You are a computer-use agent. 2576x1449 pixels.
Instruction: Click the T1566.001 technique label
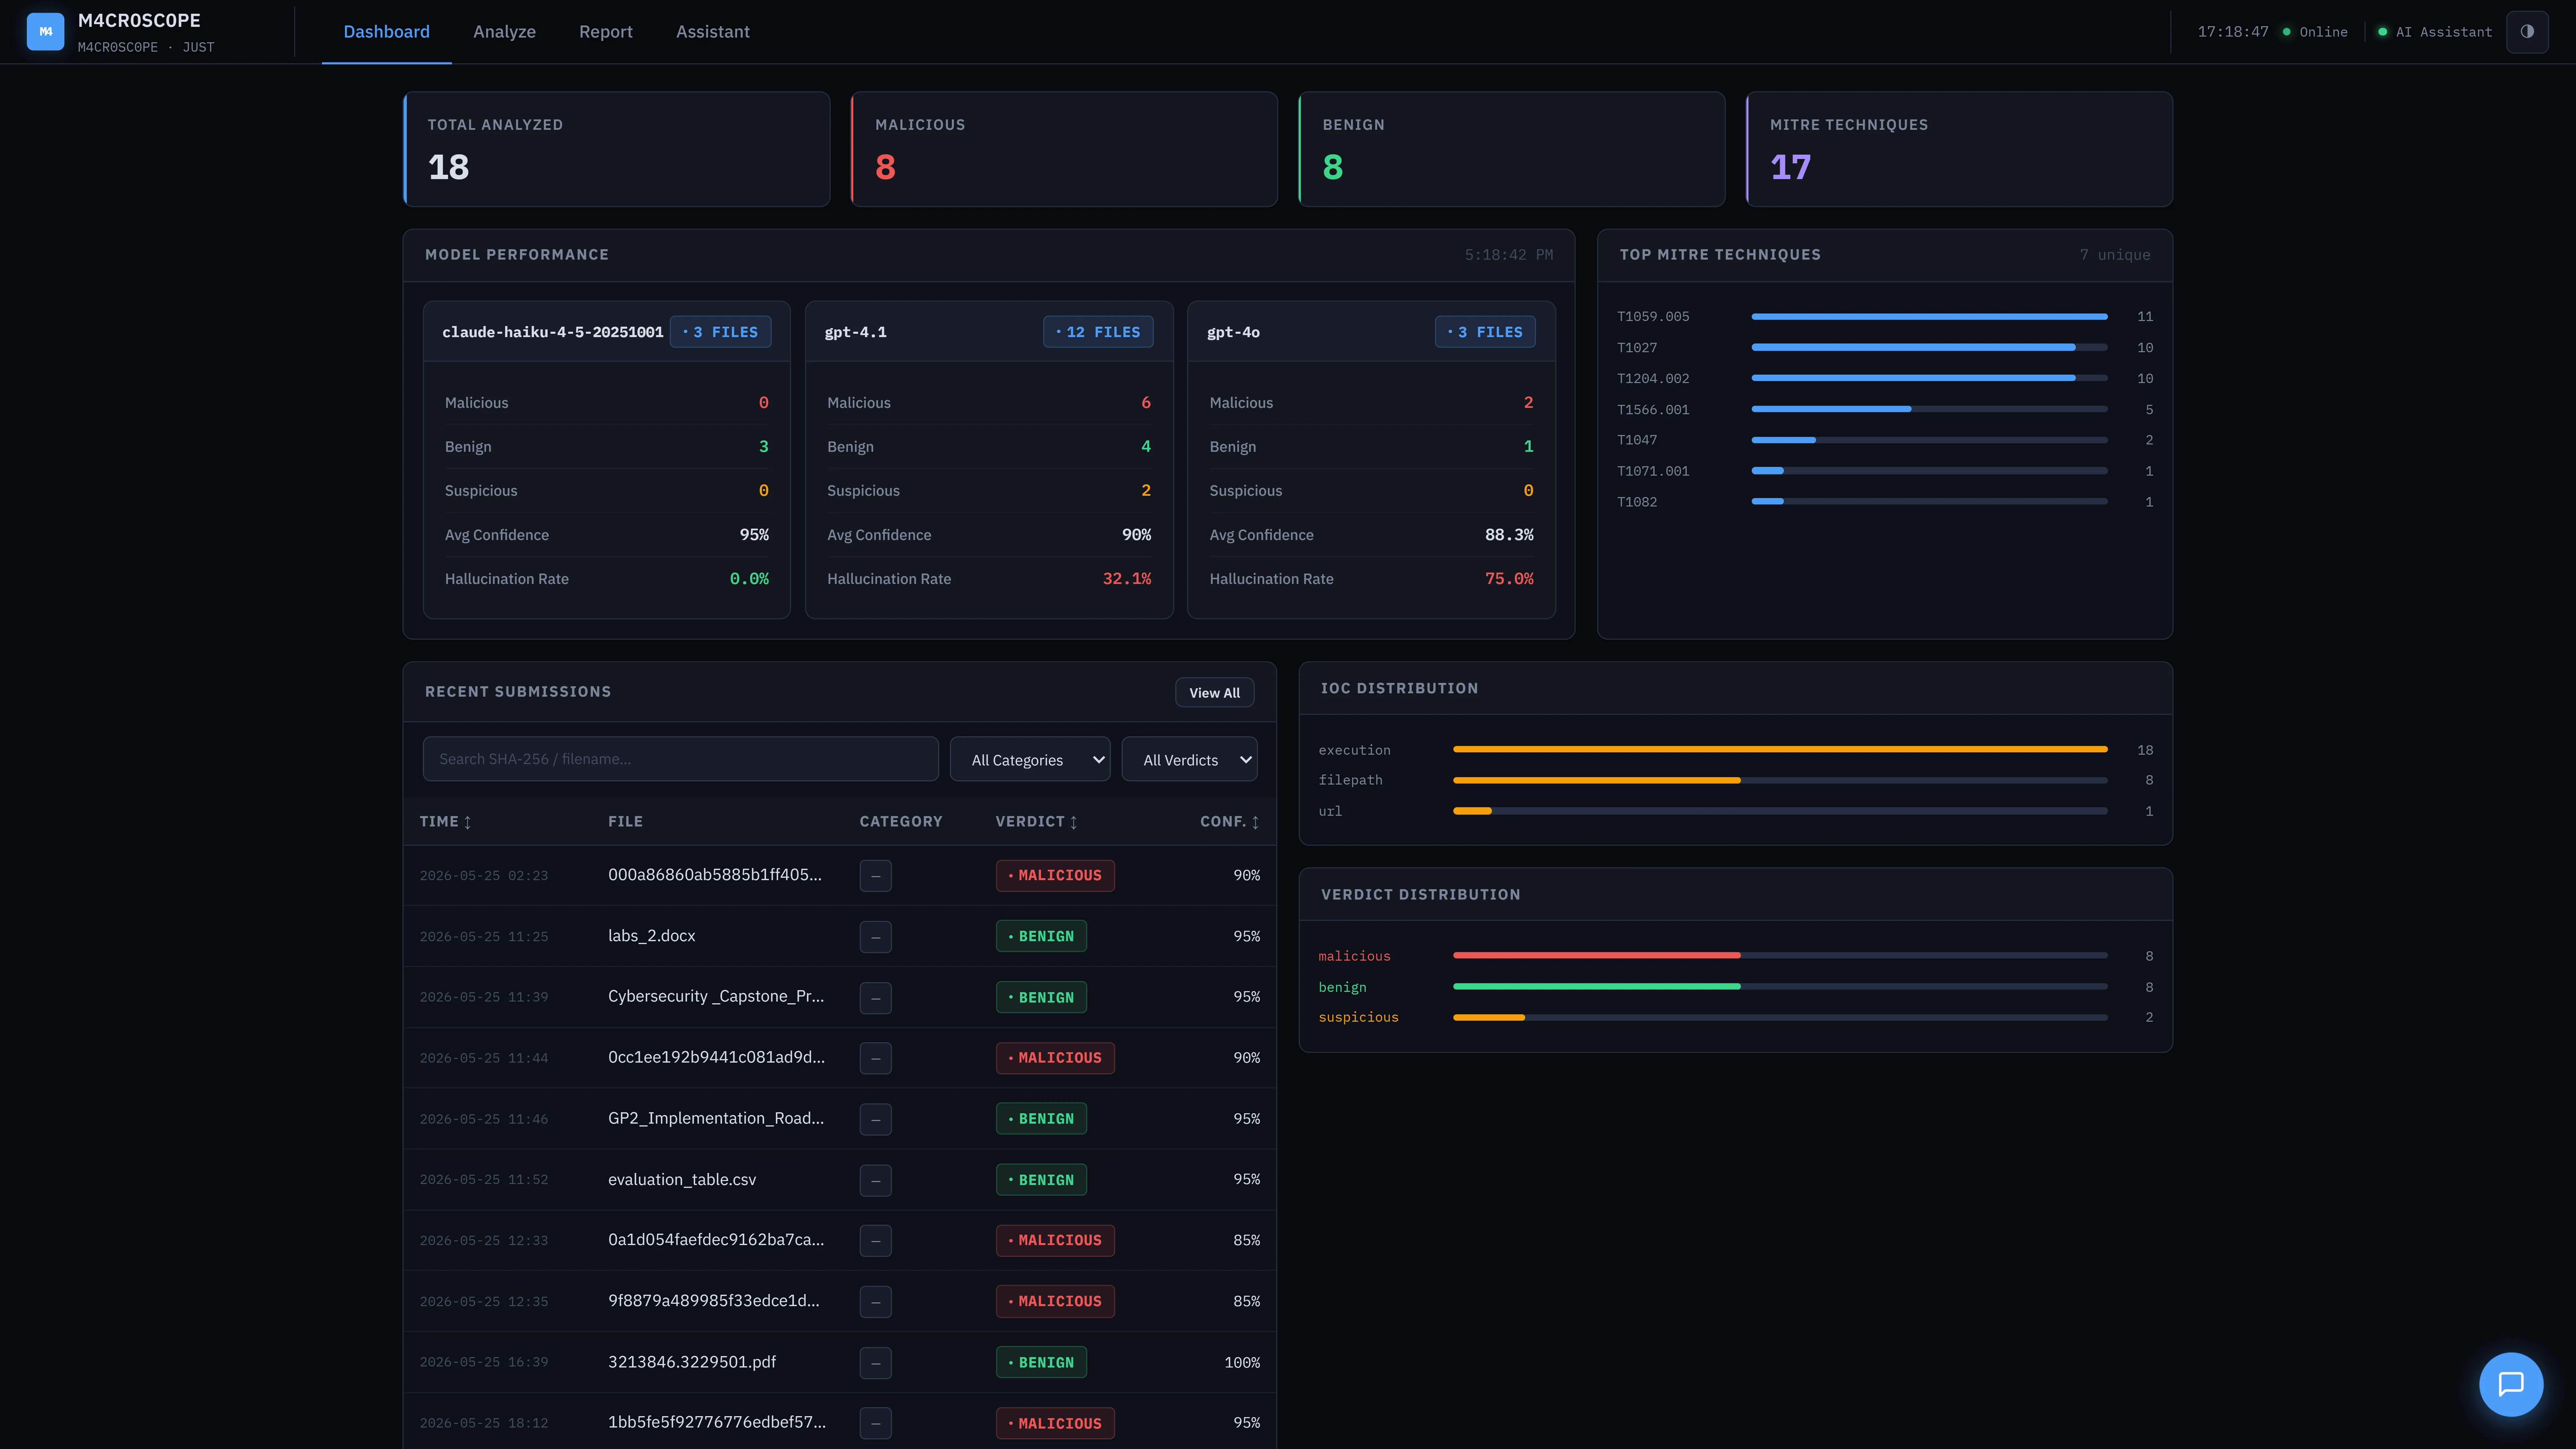pyautogui.click(x=1653, y=410)
